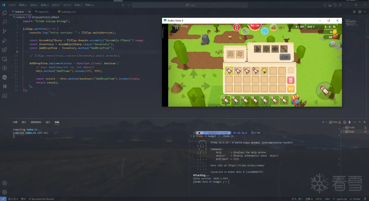
Task: Expand new terminal dropdown arrow
Action: [327, 122]
